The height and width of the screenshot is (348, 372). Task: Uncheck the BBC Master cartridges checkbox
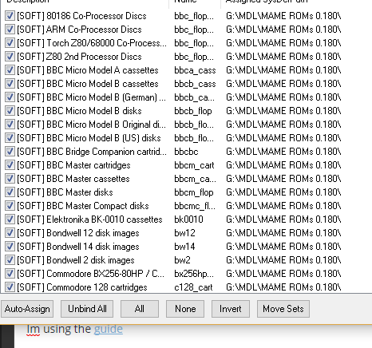(x=10, y=165)
